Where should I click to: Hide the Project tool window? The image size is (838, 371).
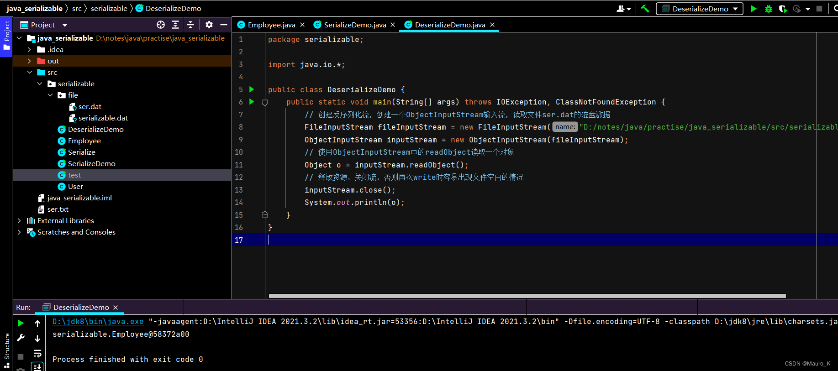[x=224, y=25]
